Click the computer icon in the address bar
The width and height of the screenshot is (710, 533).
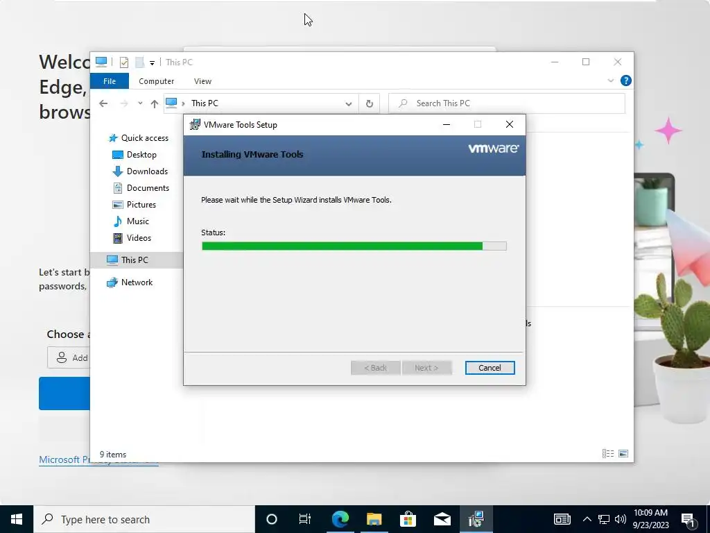point(171,103)
